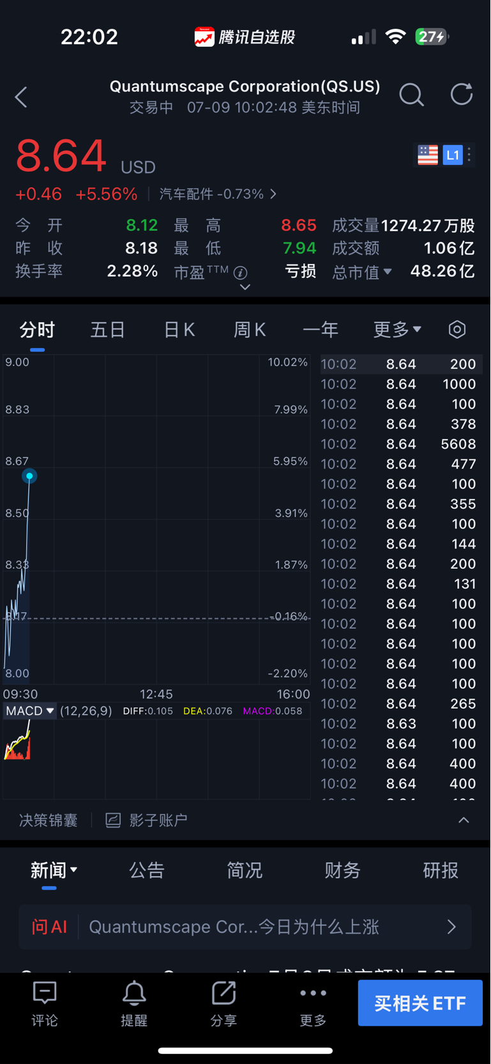Open the 公告 announcements tab
The height and width of the screenshot is (1064, 491).
pyautogui.click(x=147, y=870)
